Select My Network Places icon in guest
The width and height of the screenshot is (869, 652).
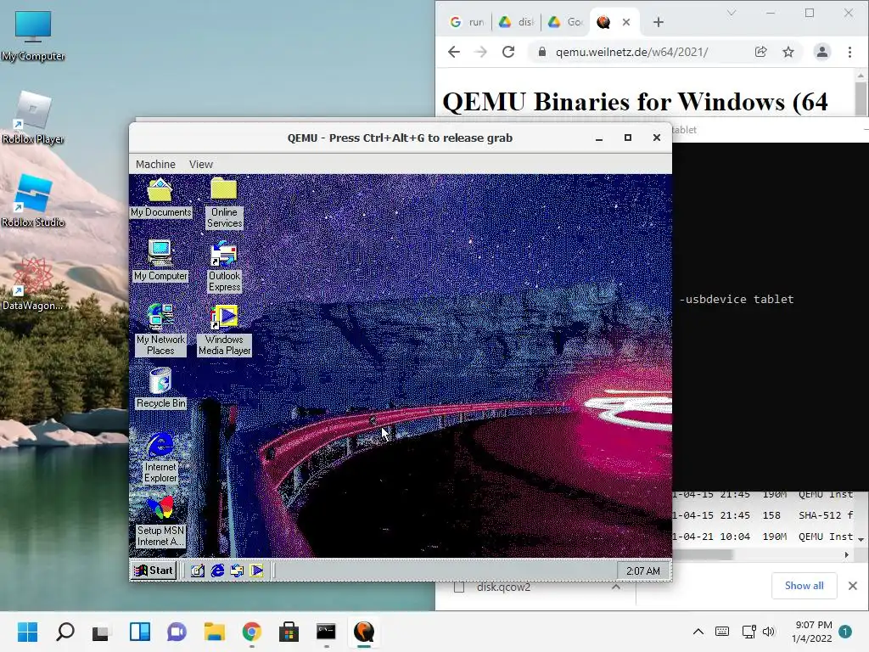point(160,330)
